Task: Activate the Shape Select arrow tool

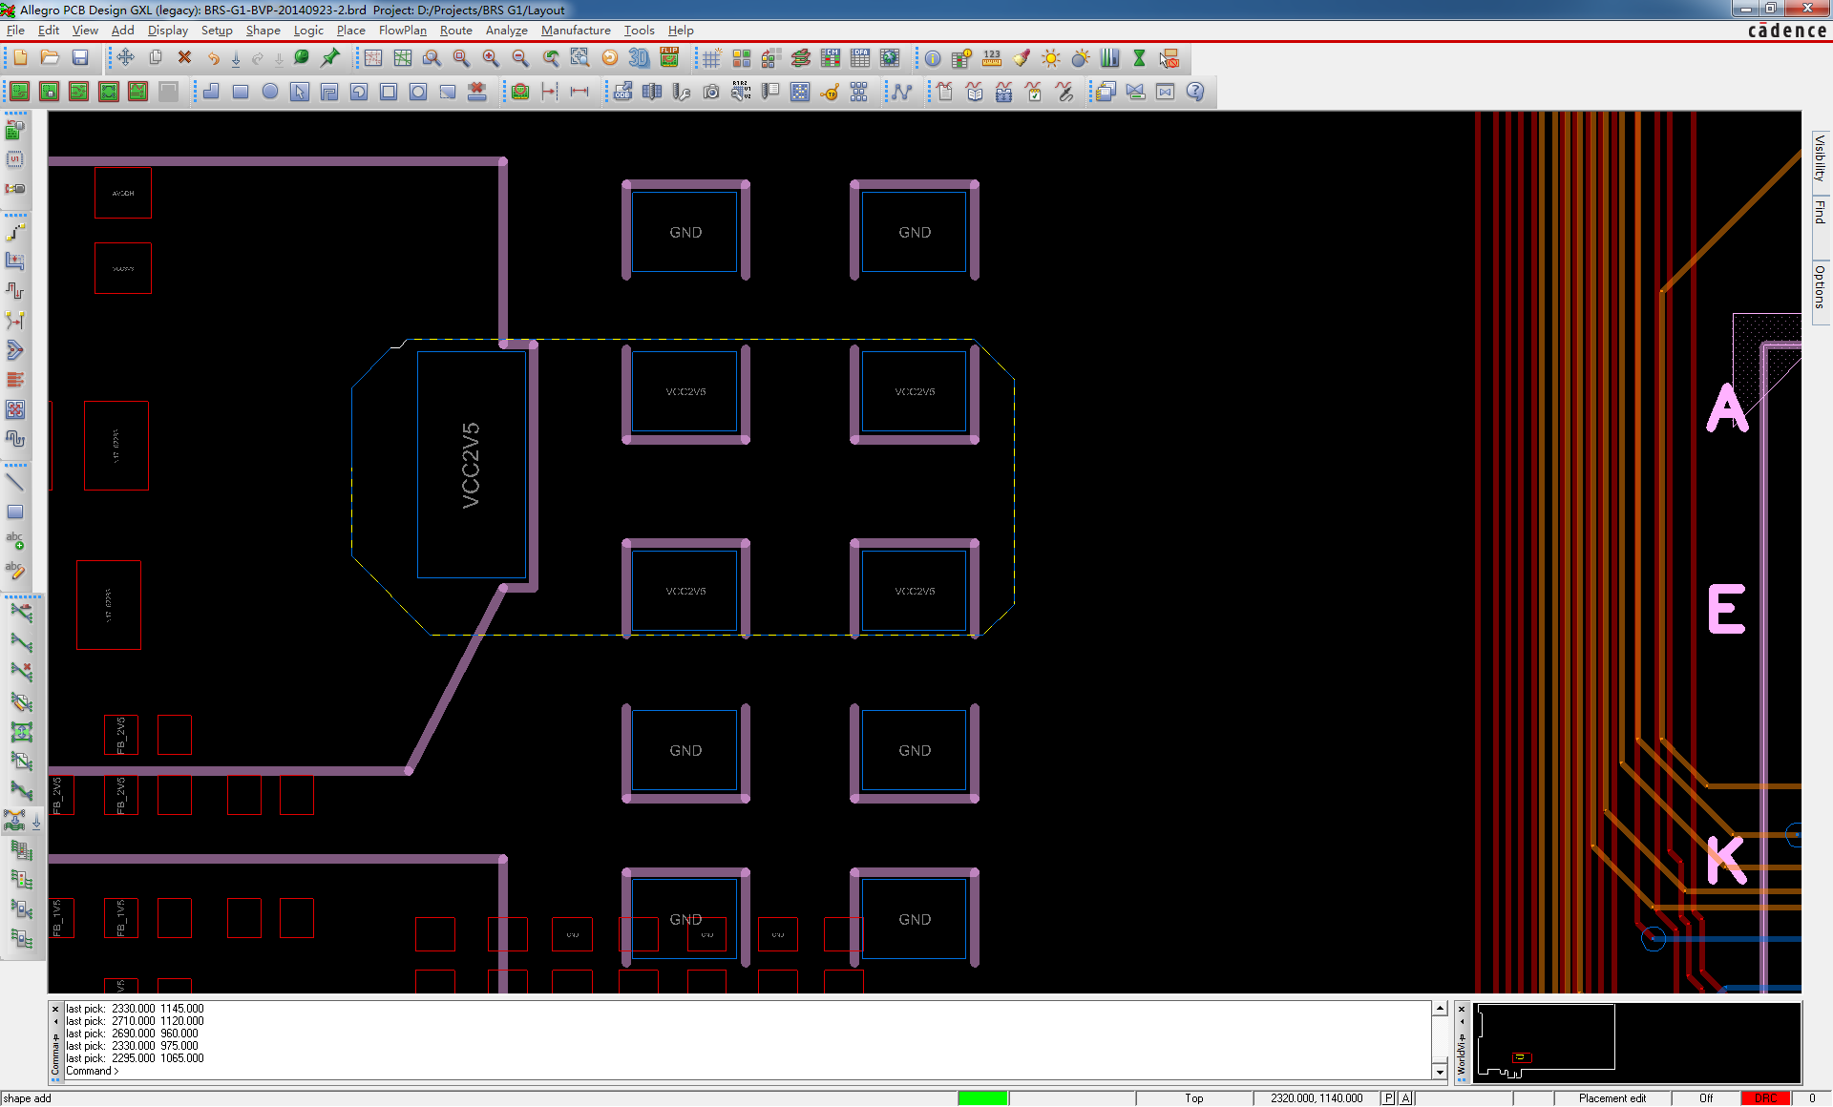Action: click(x=300, y=92)
